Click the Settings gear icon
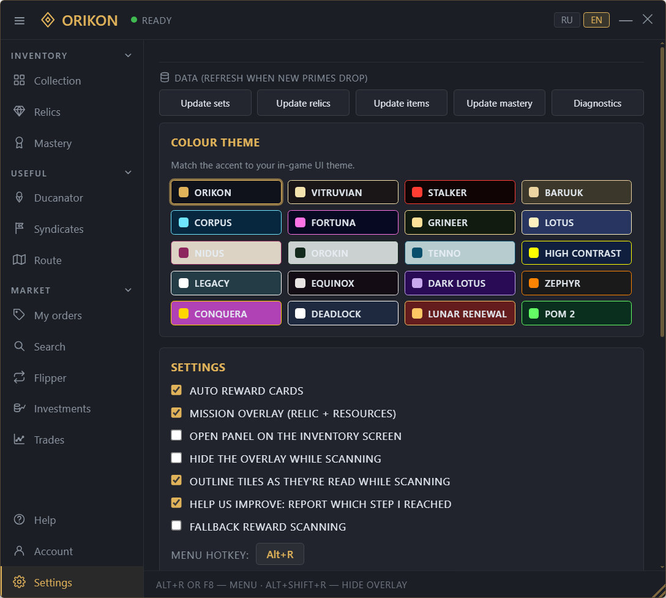 (x=19, y=582)
